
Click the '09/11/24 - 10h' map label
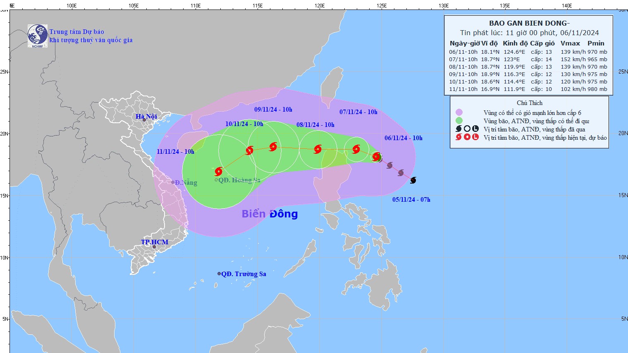273,110
